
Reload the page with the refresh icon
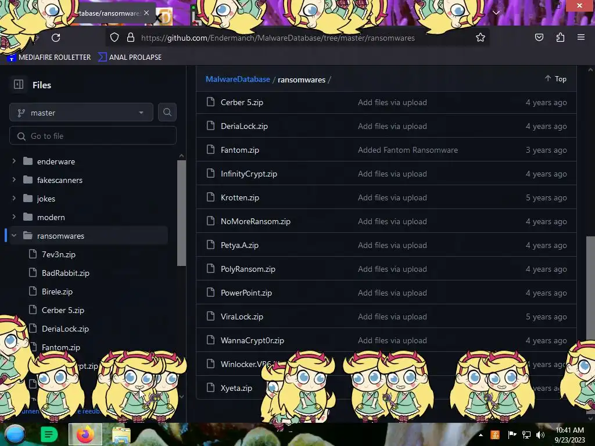(x=56, y=38)
